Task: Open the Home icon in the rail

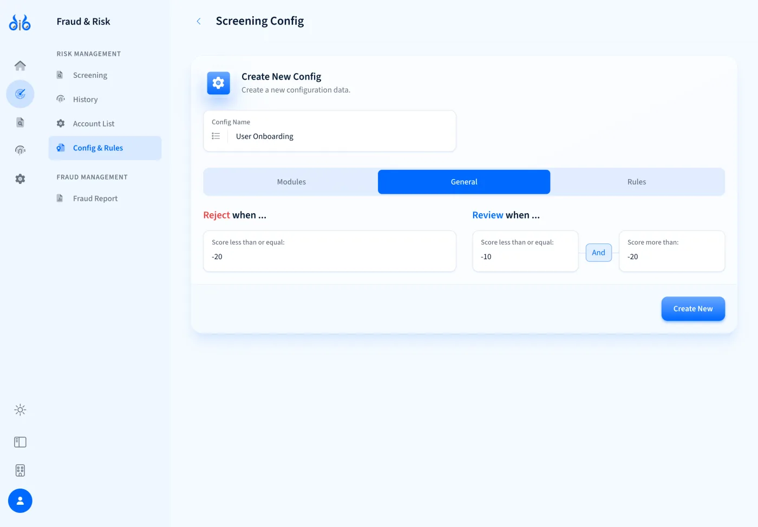Action: 20,65
